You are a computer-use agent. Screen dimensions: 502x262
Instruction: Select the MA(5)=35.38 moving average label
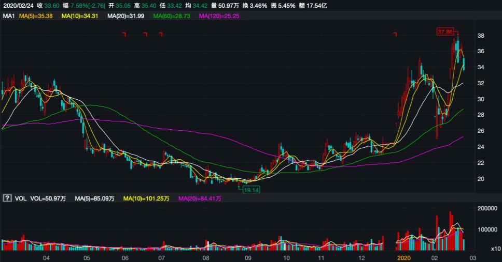click(x=36, y=16)
